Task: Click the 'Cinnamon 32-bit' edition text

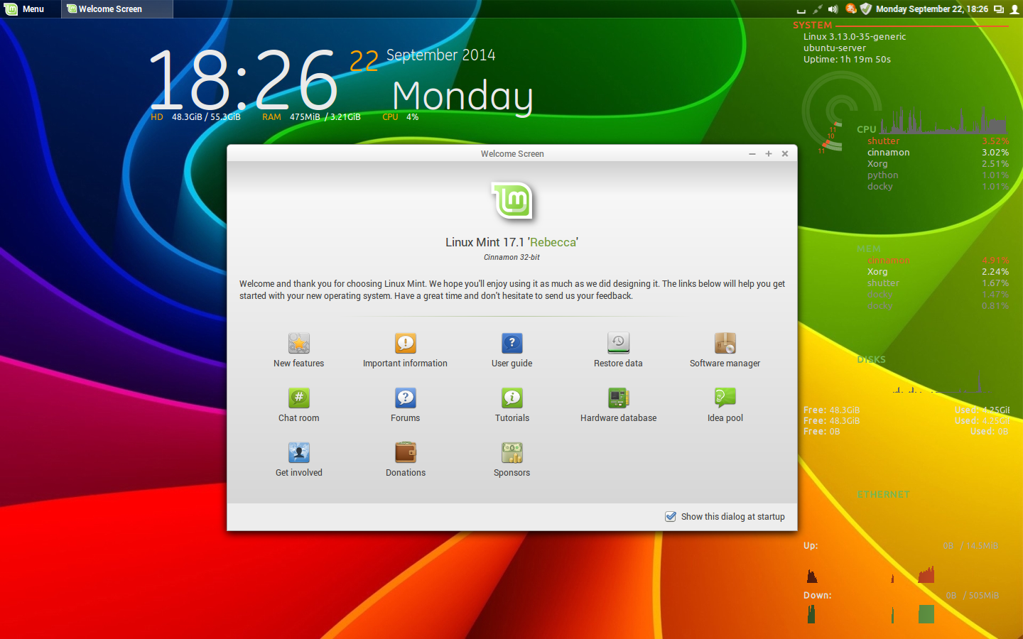Action: tap(511, 257)
